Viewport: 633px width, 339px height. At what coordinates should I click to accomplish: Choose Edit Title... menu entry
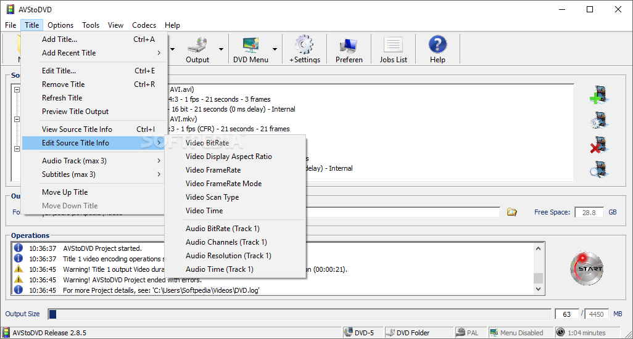pos(93,70)
